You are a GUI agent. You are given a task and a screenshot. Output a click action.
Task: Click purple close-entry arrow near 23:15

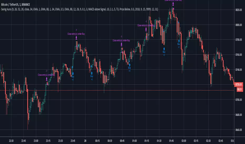point(47,79)
